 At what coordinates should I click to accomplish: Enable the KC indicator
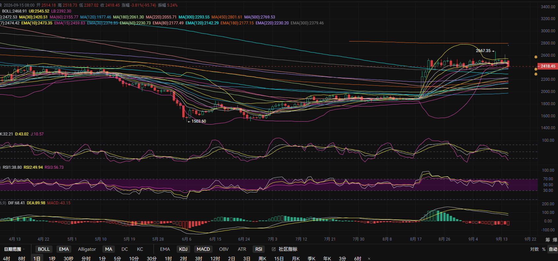140,249
